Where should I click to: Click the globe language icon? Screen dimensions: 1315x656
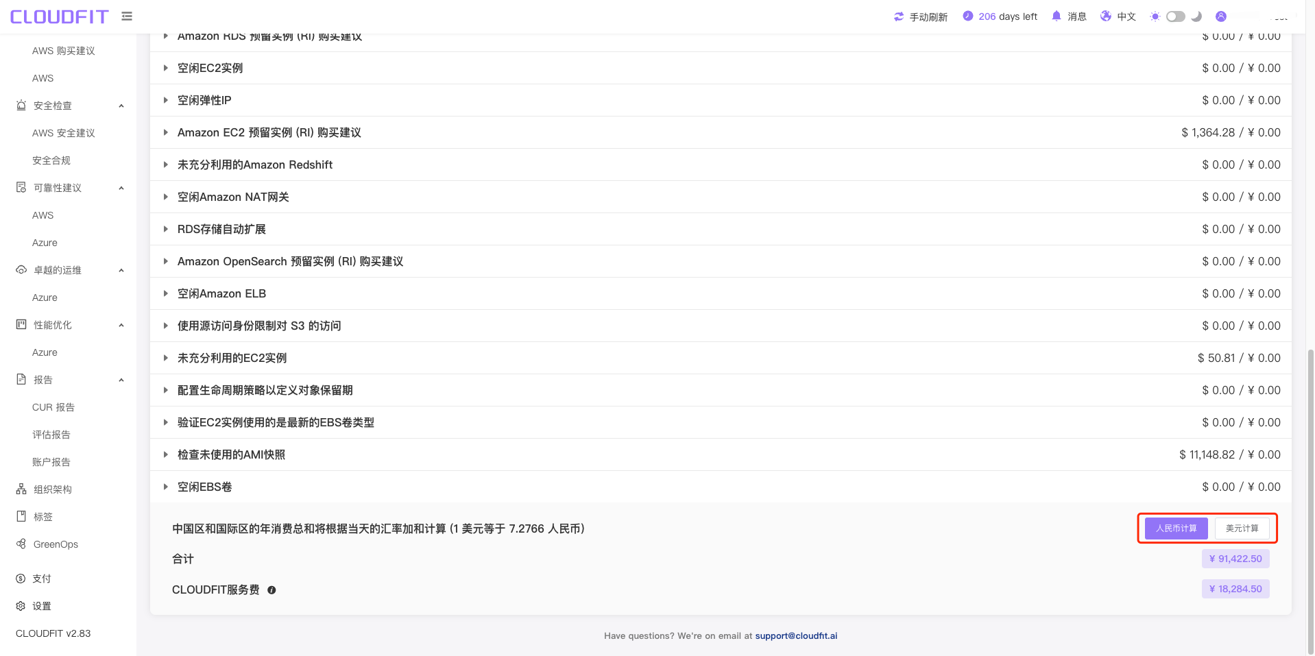pyautogui.click(x=1106, y=16)
